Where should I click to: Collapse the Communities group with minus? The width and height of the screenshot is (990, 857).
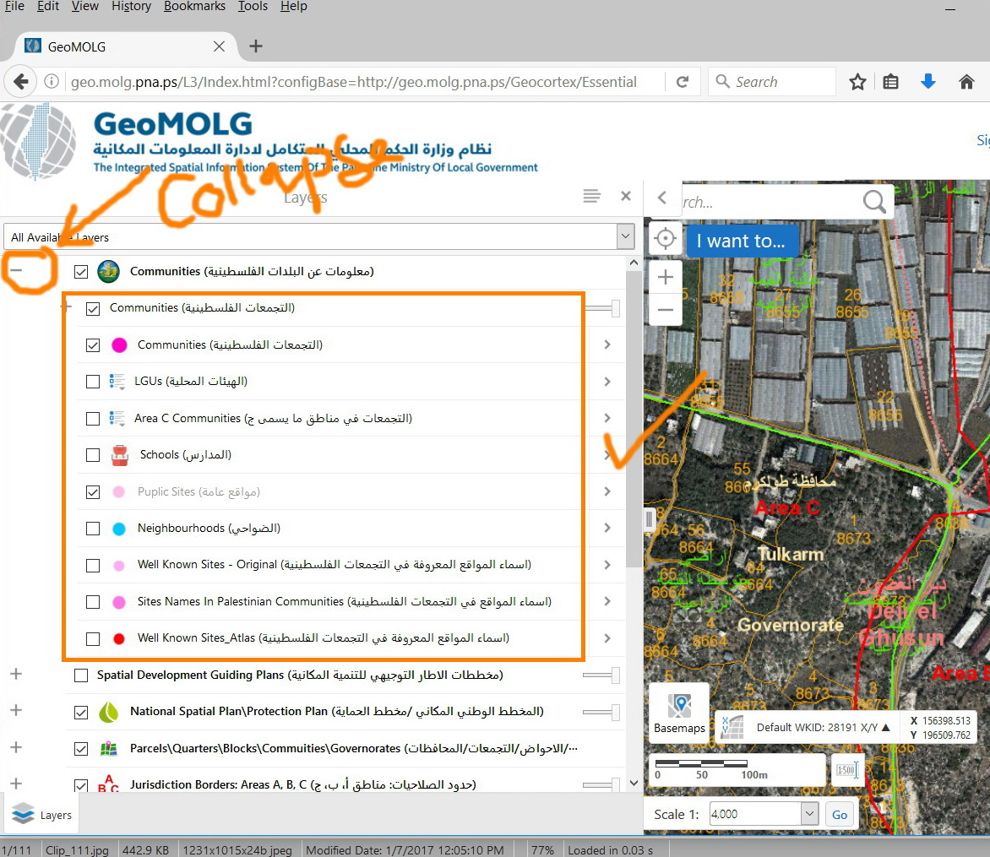(x=16, y=271)
